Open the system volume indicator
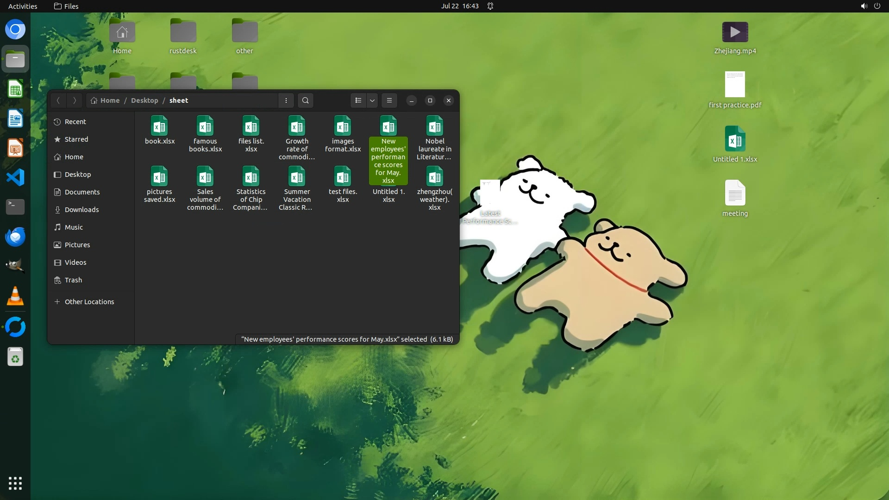Viewport: 889px width, 500px height. click(864, 6)
